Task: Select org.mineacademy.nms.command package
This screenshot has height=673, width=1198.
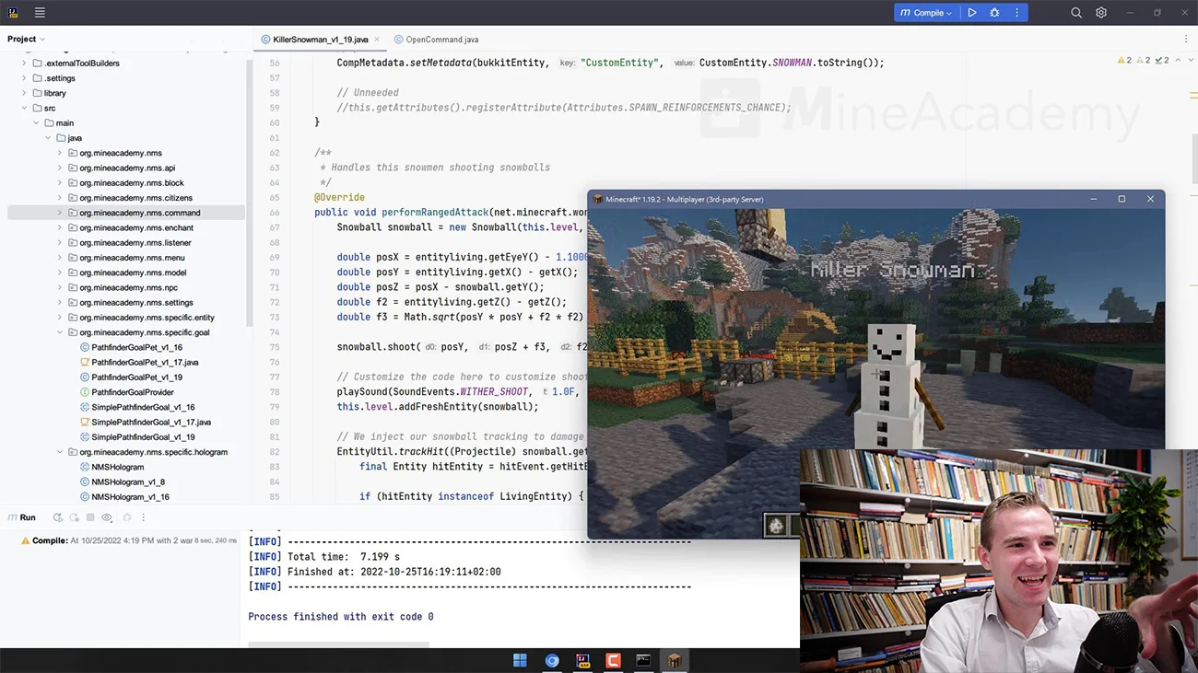Action: (x=126, y=213)
